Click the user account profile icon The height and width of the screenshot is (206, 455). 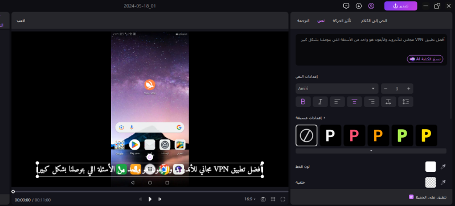[371, 6]
